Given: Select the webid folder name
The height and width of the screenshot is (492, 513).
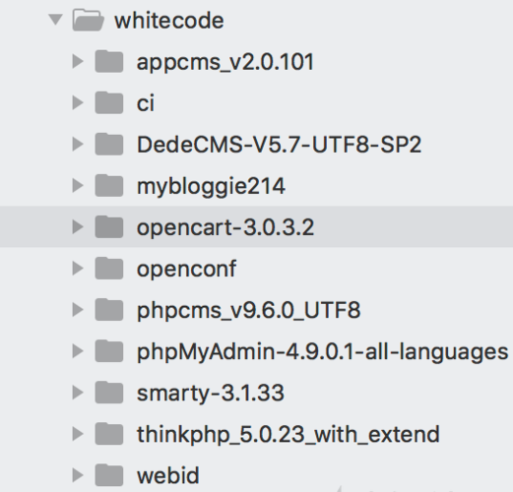Looking at the screenshot, I should pos(167,475).
